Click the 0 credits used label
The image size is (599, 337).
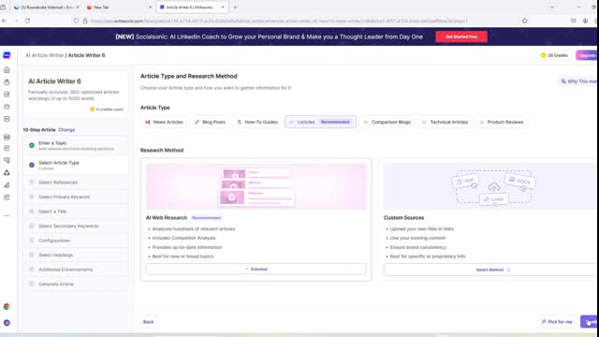coord(107,110)
